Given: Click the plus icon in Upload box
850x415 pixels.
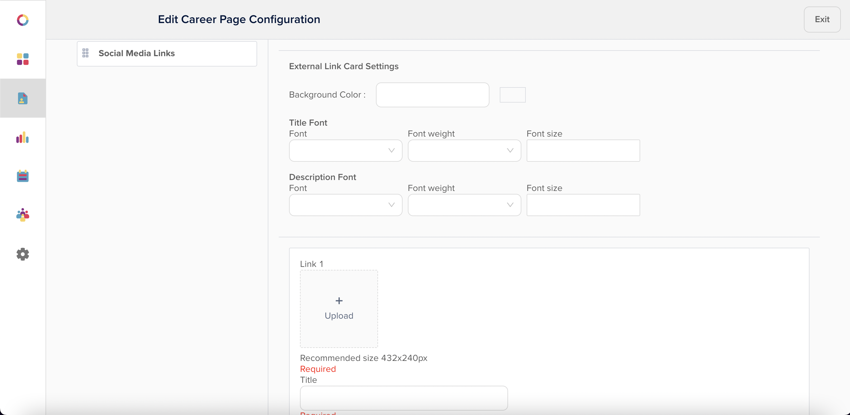Looking at the screenshot, I should click(x=339, y=301).
